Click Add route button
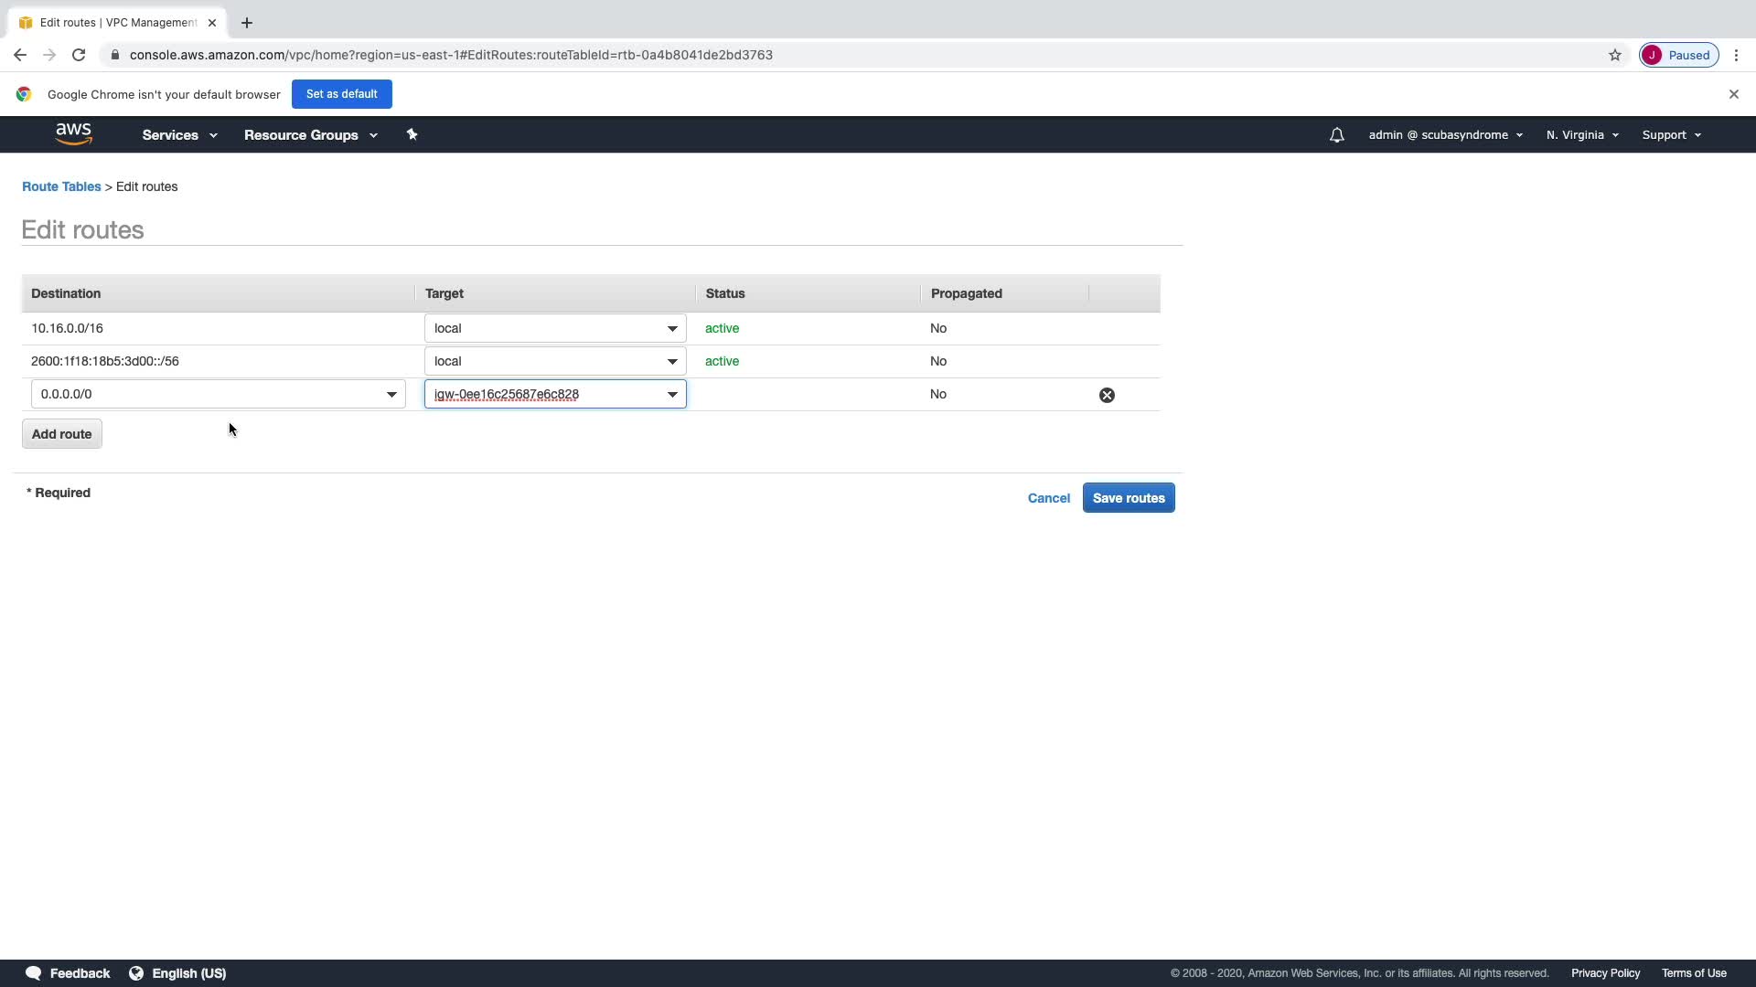This screenshot has height=987, width=1756. (61, 434)
